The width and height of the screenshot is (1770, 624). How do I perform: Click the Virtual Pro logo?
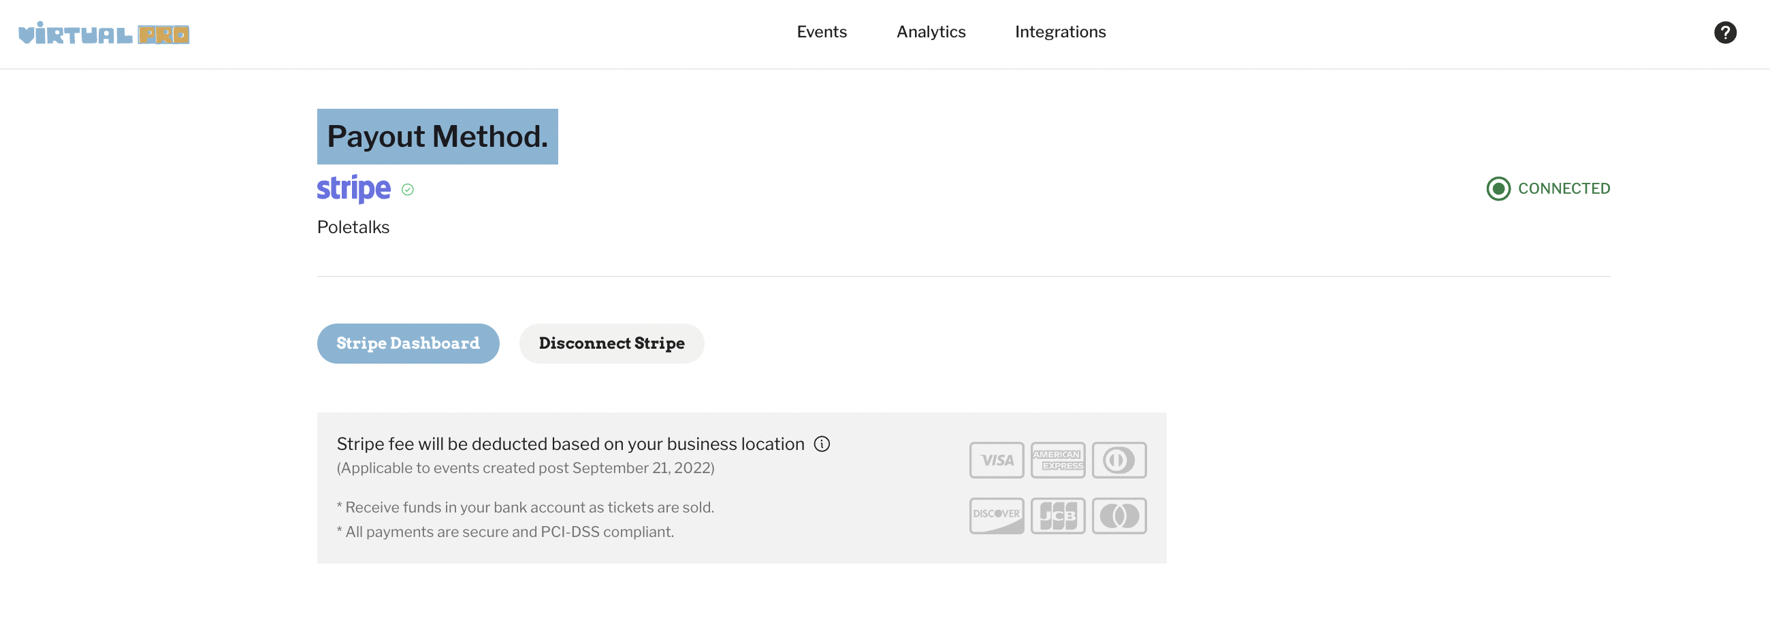click(103, 33)
